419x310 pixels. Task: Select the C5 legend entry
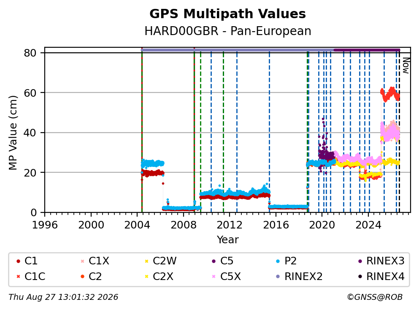click(x=223, y=261)
